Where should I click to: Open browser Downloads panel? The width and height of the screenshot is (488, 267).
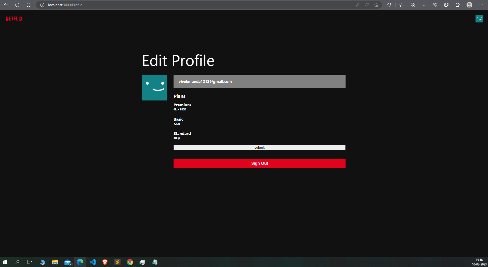424,5
